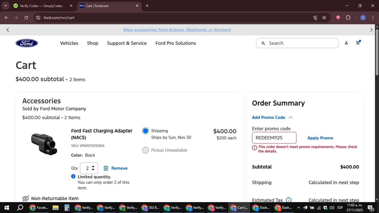The width and height of the screenshot is (379, 213).
Task: Click the Non-Returnable Item label
Action: (x=55, y=199)
